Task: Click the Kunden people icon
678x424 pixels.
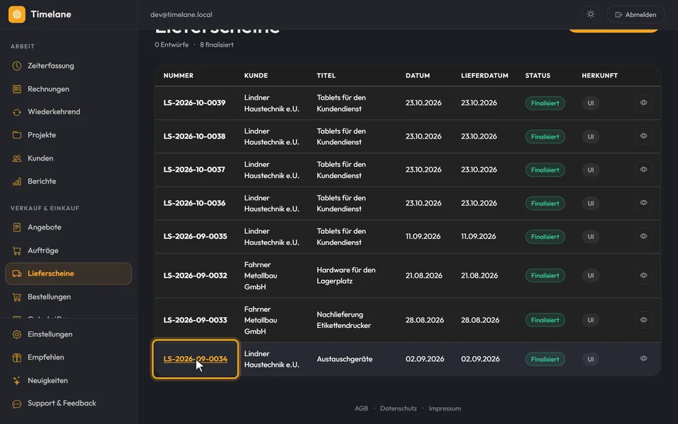Action: (17, 158)
